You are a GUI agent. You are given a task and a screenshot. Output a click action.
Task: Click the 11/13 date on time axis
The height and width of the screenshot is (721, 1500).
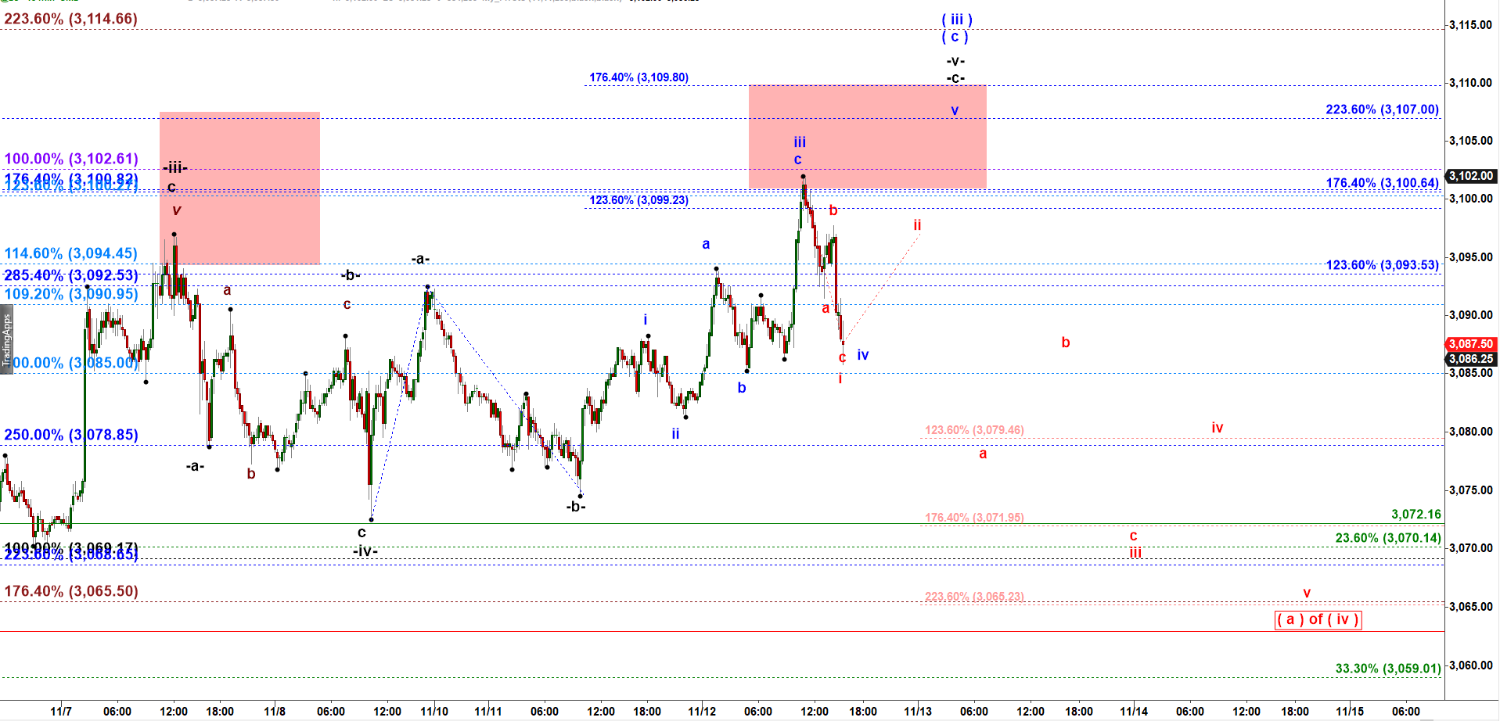(917, 711)
